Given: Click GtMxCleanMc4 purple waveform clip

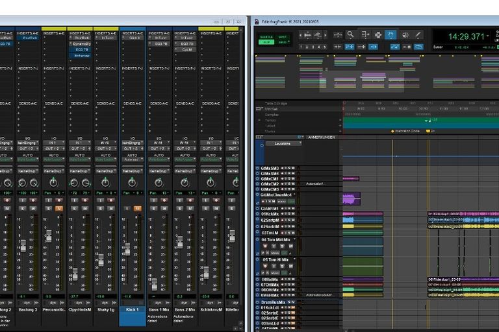Looking at the screenshot, I should [x=352, y=199].
